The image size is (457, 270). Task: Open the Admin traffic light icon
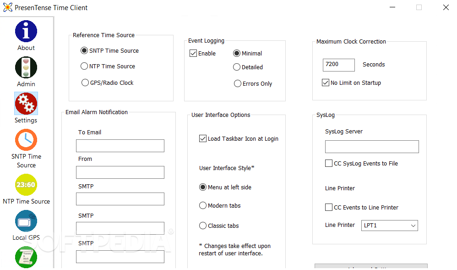pyautogui.click(x=26, y=67)
